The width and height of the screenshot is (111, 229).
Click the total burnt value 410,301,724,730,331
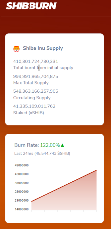click(x=36, y=62)
